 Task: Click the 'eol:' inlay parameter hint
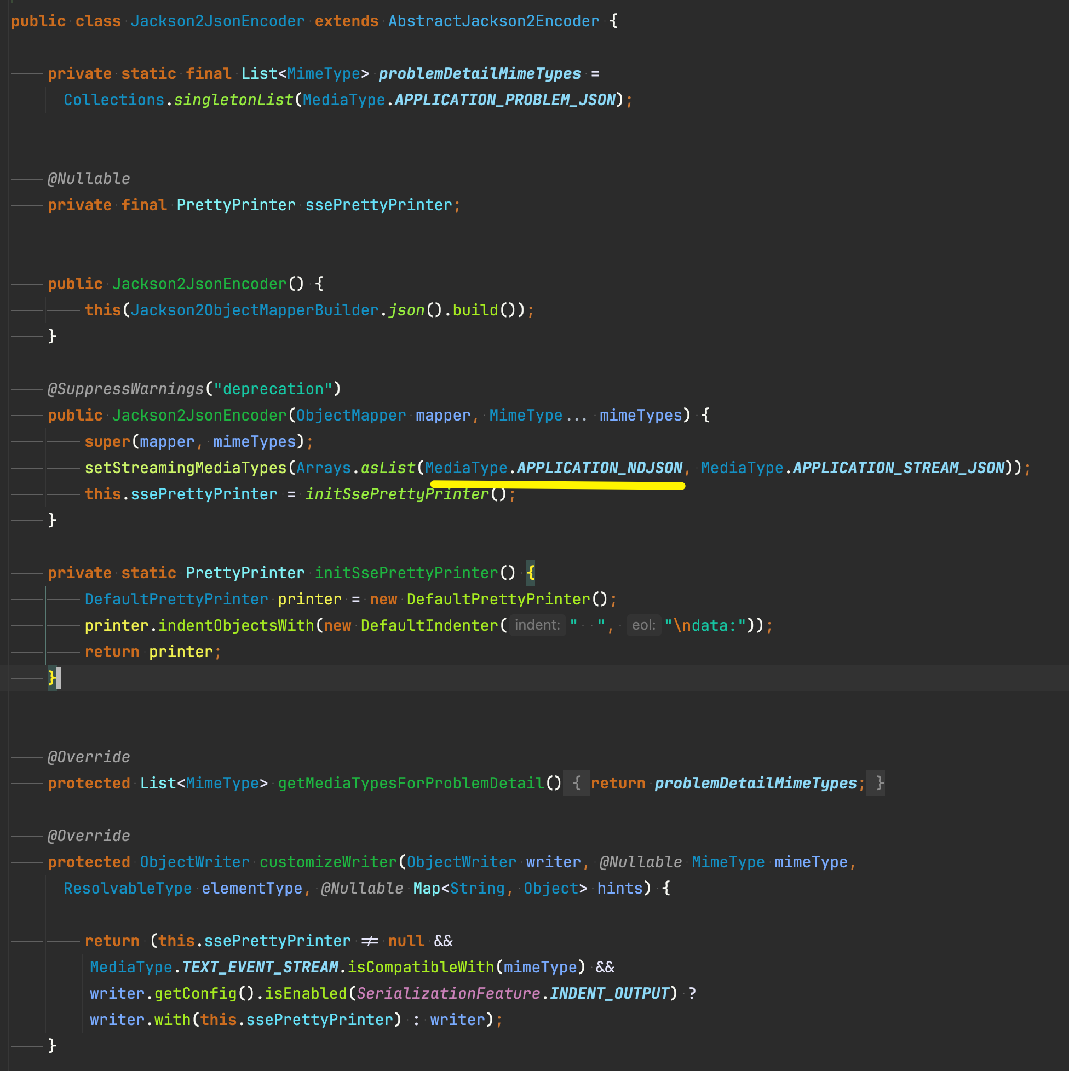click(x=643, y=625)
